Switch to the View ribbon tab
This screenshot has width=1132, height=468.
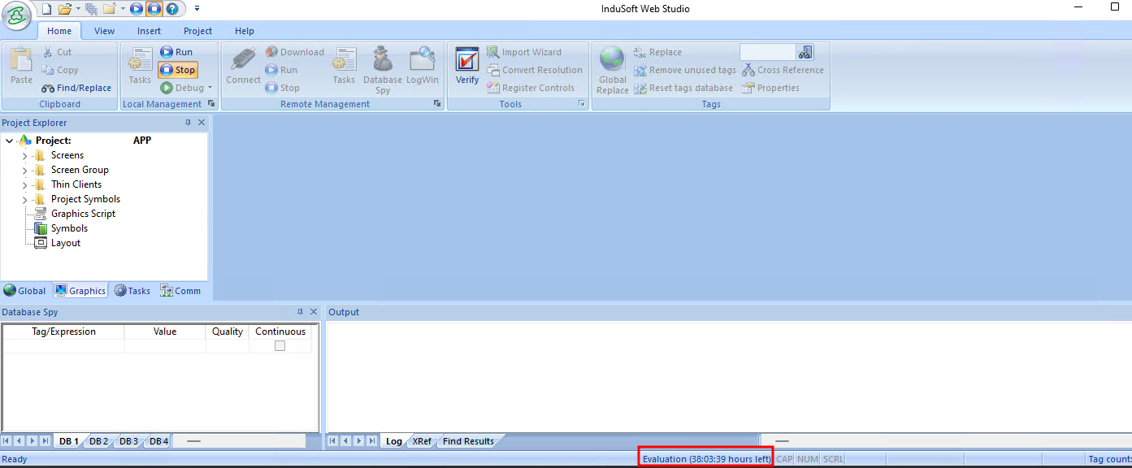(104, 31)
